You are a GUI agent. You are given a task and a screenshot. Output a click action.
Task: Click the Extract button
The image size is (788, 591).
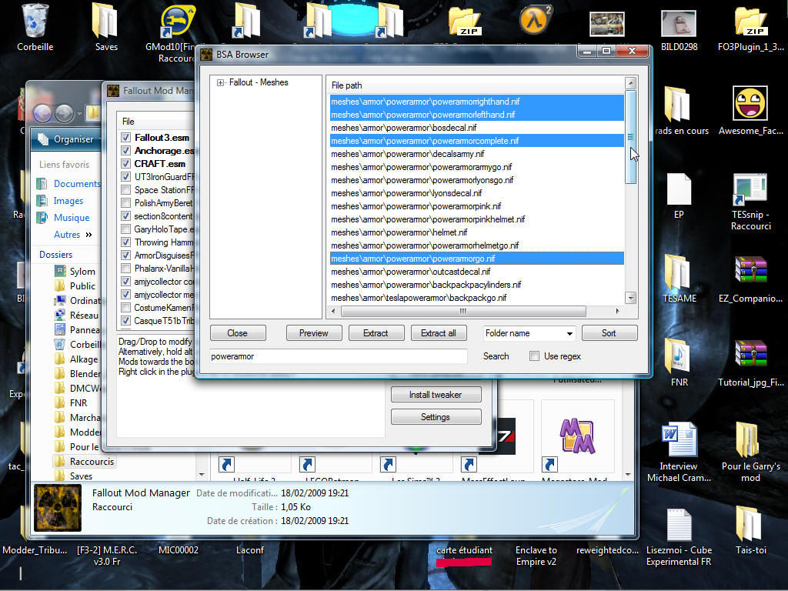coord(376,333)
